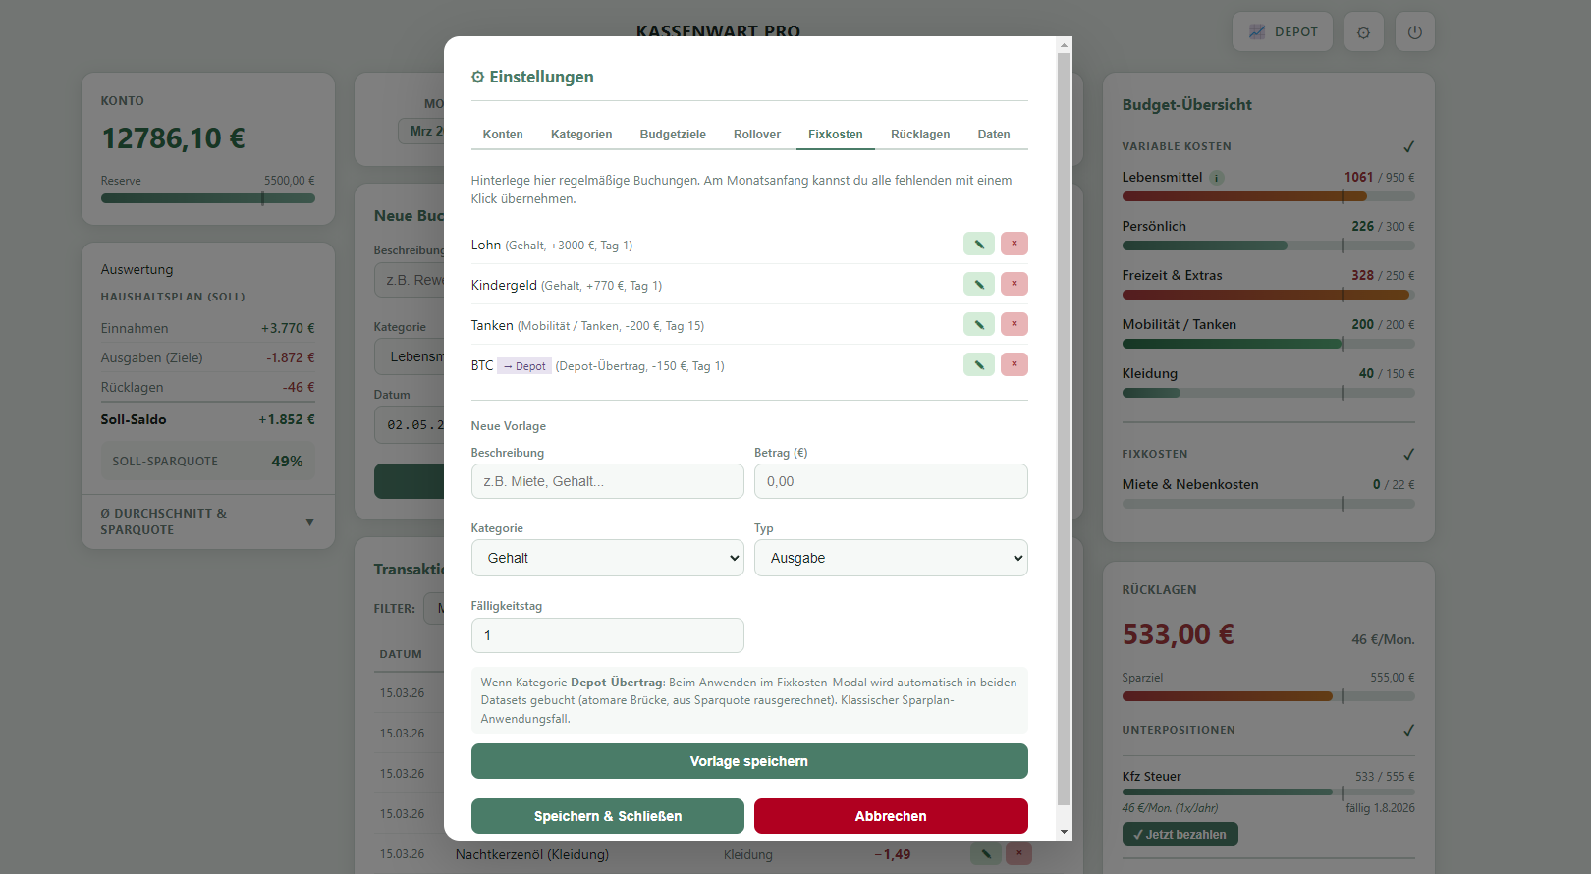Open the Depot button in header

[1283, 31]
